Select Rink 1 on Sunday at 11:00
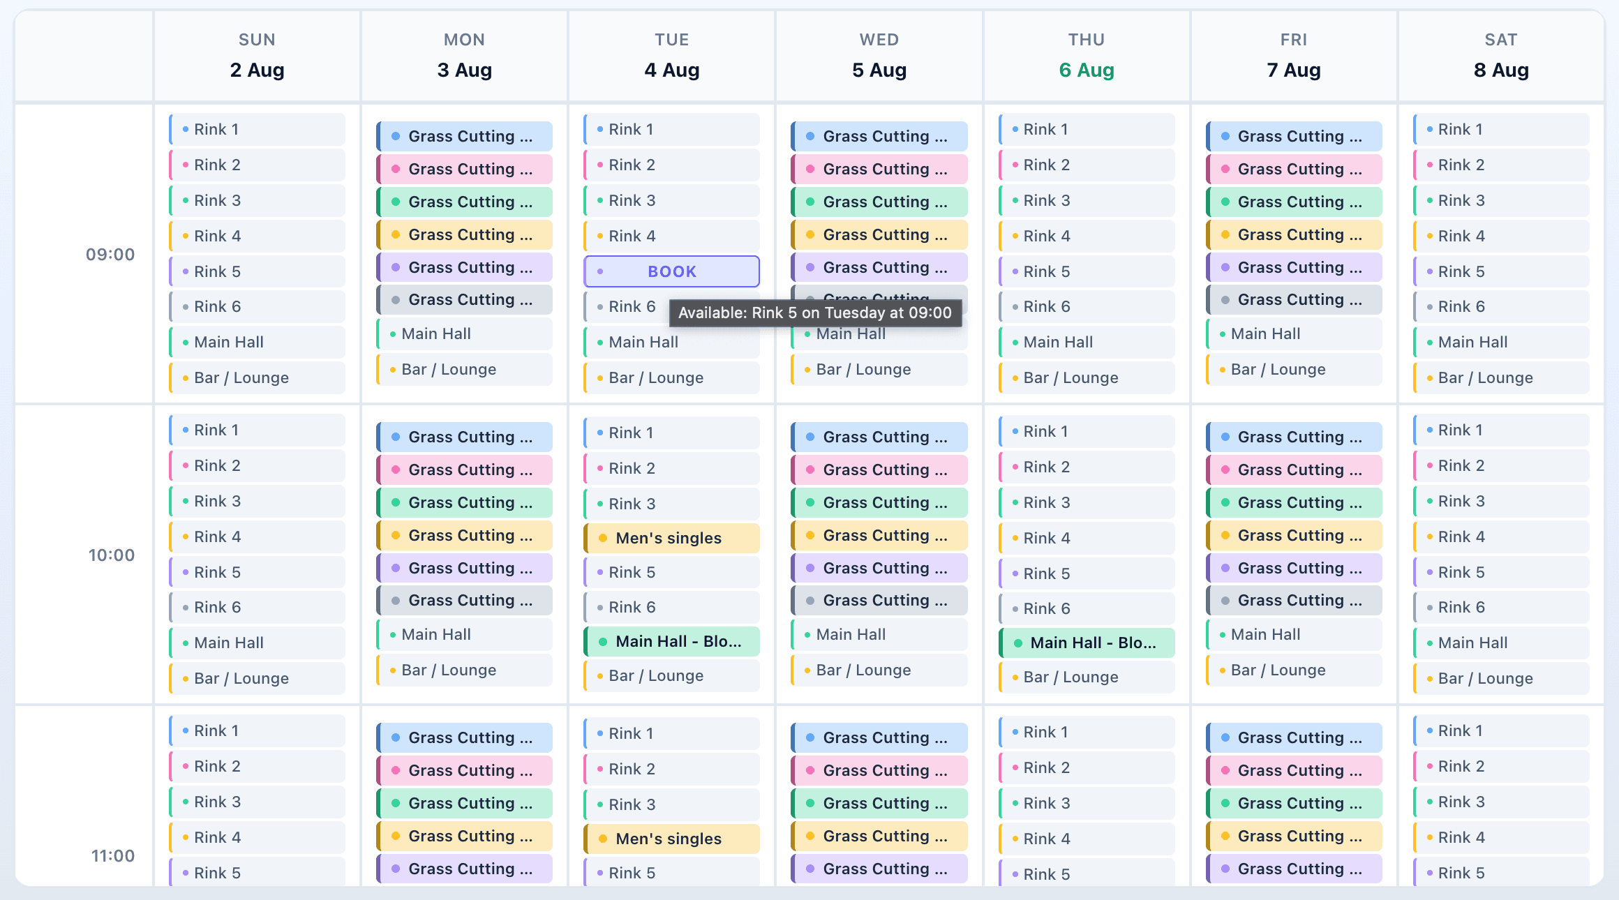This screenshot has height=900, width=1619. click(x=257, y=730)
